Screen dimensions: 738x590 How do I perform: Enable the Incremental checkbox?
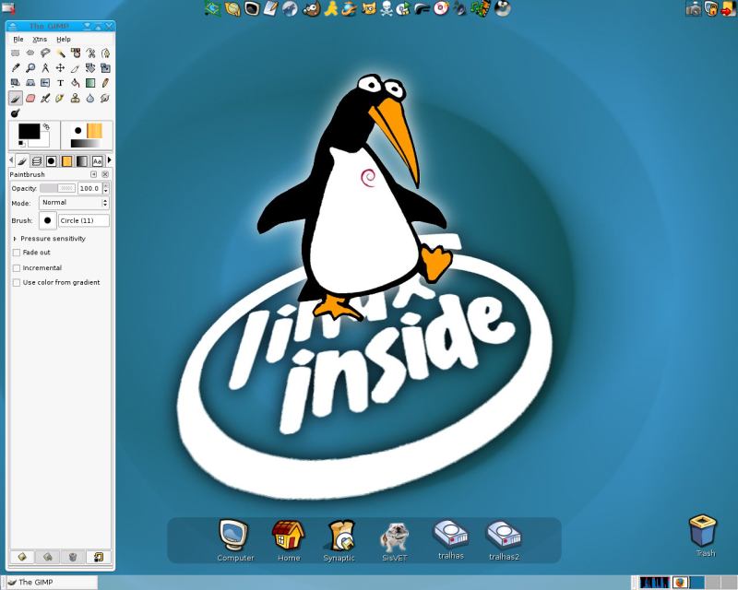click(17, 267)
